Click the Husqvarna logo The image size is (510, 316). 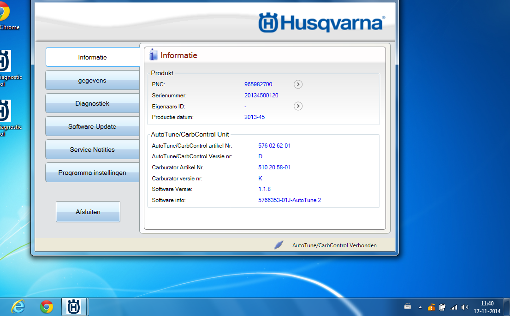(x=322, y=23)
